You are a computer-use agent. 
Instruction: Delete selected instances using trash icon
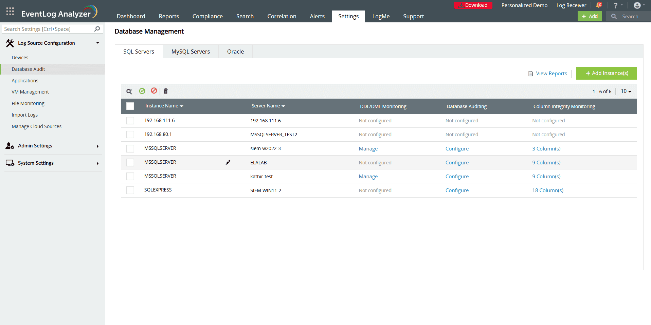click(x=165, y=91)
